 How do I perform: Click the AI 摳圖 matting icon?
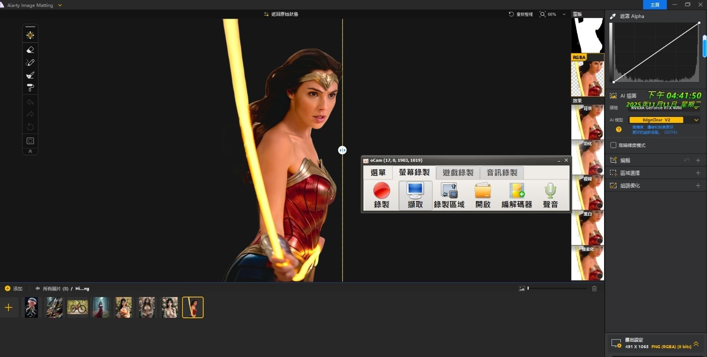tap(613, 96)
